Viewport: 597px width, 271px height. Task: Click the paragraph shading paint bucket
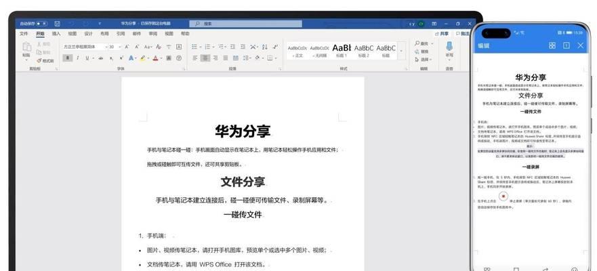258,58
